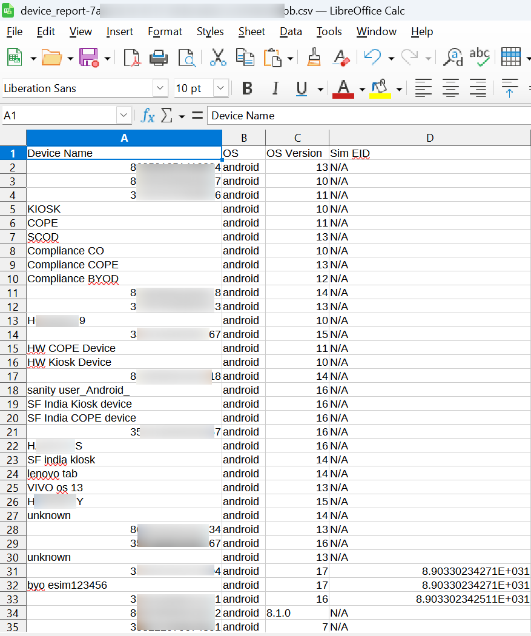The height and width of the screenshot is (636, 531).
Task: Open the Tools menu
Action: click(329, 31)
